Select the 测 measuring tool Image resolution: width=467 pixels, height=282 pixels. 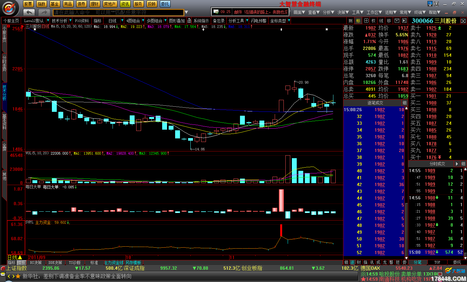[x=350, y=20]
